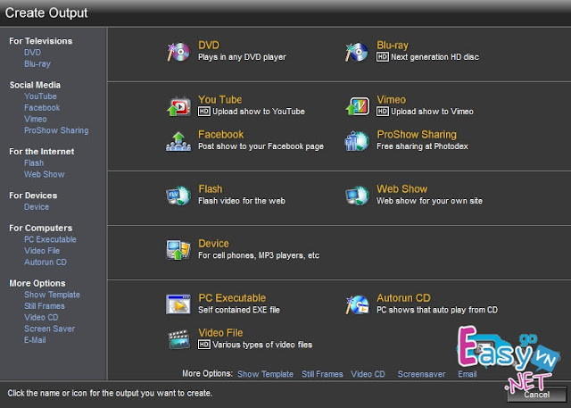Choose the Autorun CD output title
Viewport: 571px width, 408px height.
403,298
